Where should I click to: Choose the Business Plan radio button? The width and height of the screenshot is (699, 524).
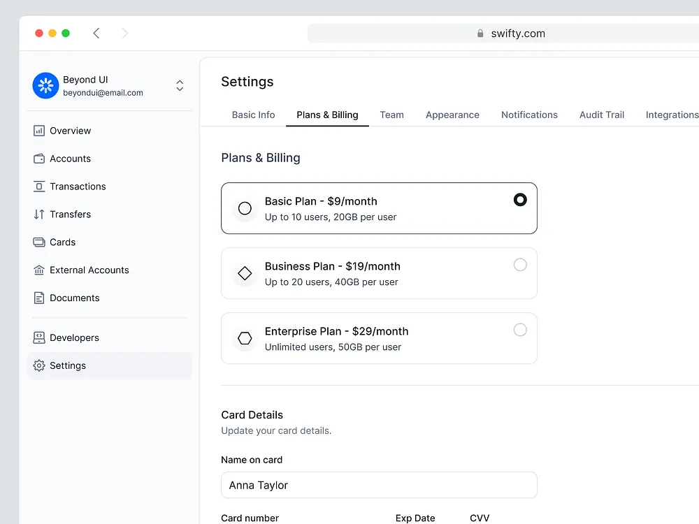point(520,265)
